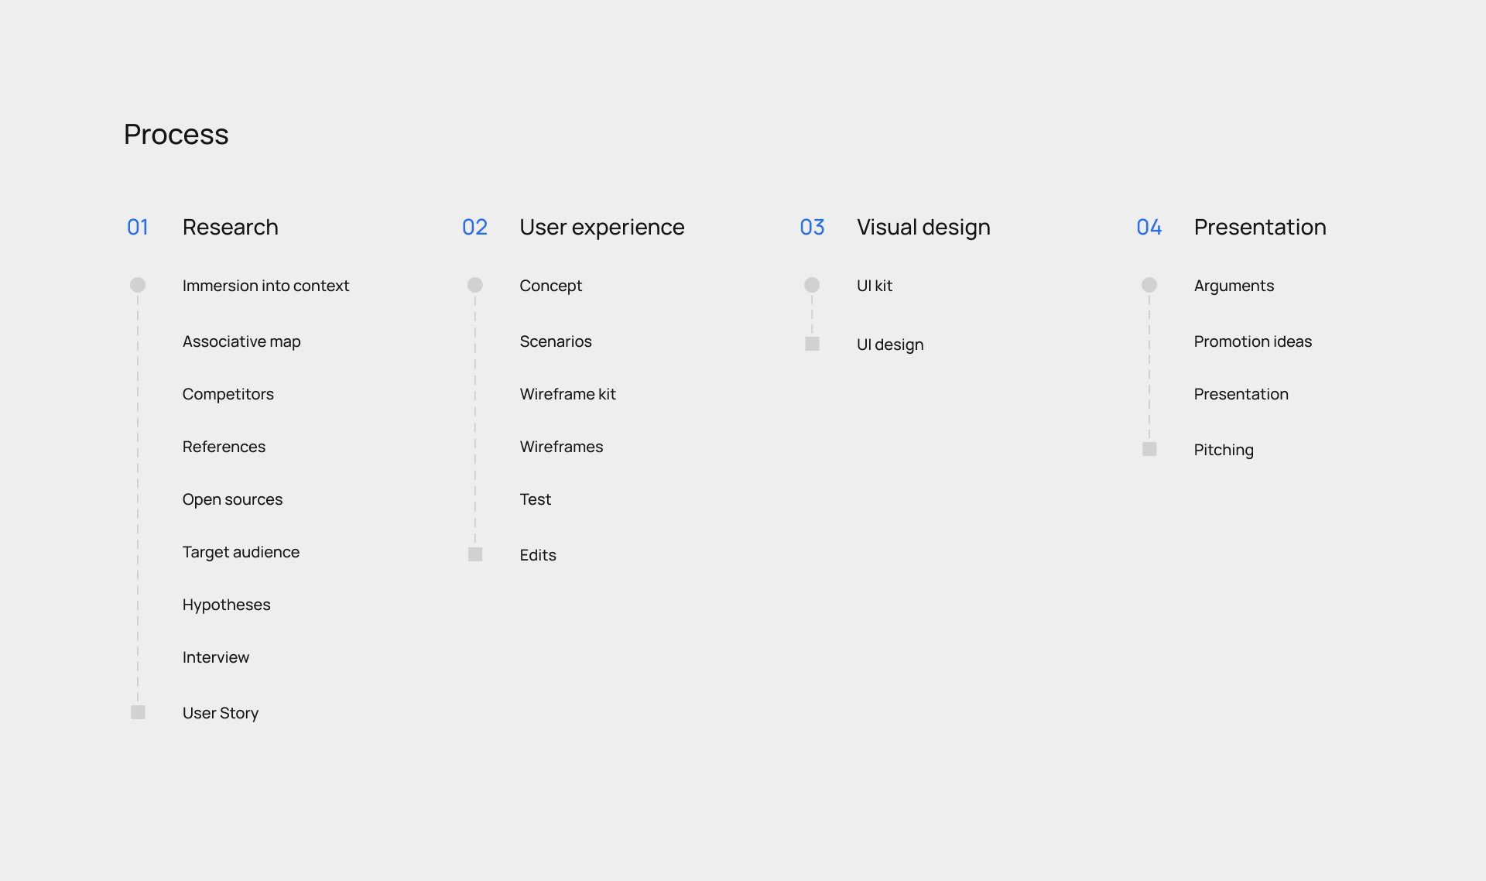The height and width of the screenshot is (881, 1486).
Task: Click the circle marker beside Arguments
Action: [1149, 285]
